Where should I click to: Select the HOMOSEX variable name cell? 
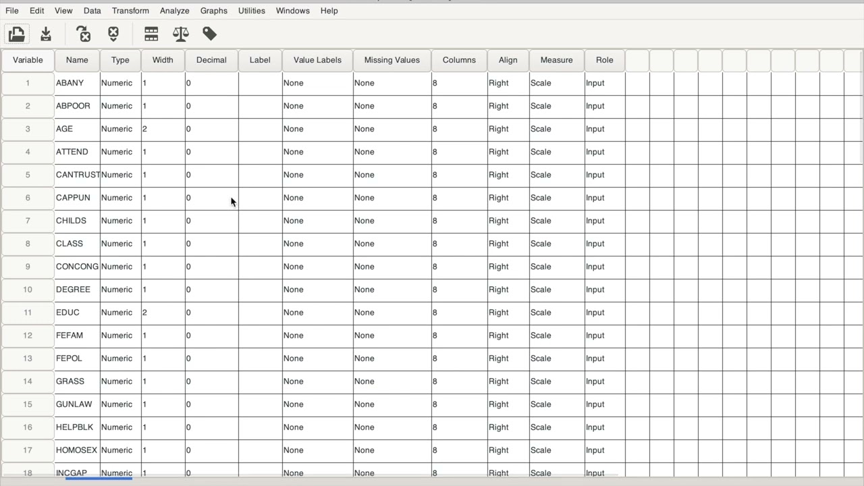77,450
